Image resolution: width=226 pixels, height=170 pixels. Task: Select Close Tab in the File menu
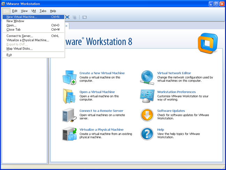point(33,30)
